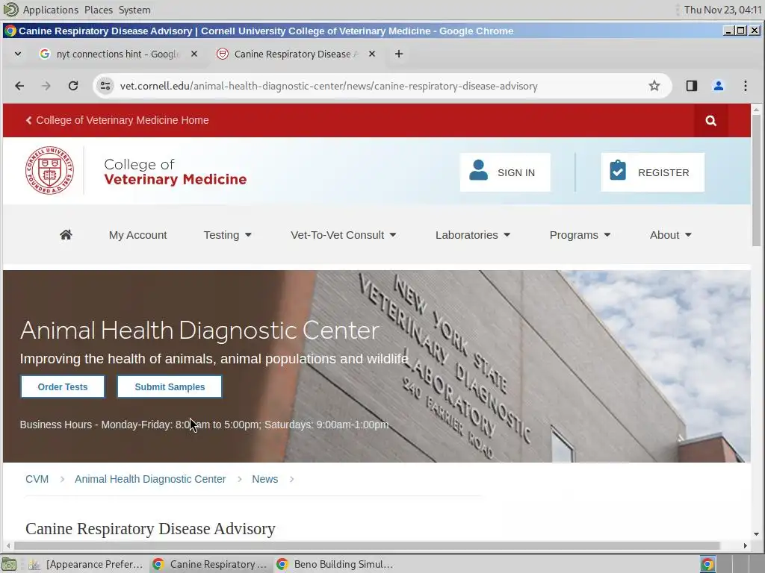
Task: Open a new tab with plus button
Action: pos(399,54)
